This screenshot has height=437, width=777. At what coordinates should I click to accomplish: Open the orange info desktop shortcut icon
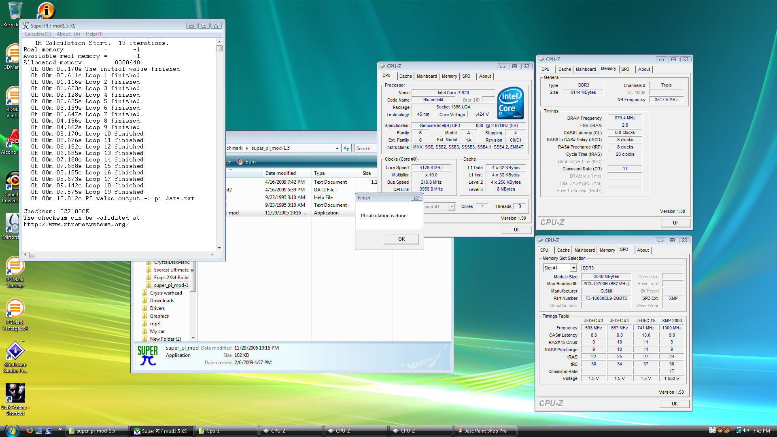click(x=46, y=11)
